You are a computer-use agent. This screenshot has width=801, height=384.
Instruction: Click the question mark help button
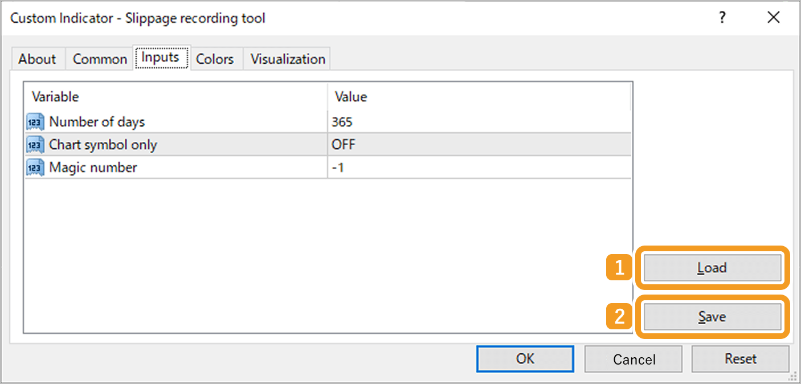click(x=722, y=18)
